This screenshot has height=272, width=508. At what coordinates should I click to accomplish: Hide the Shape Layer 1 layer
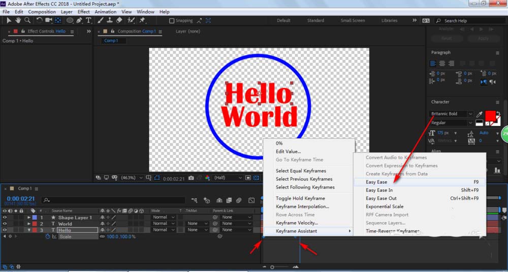click(x=5, y=217)
